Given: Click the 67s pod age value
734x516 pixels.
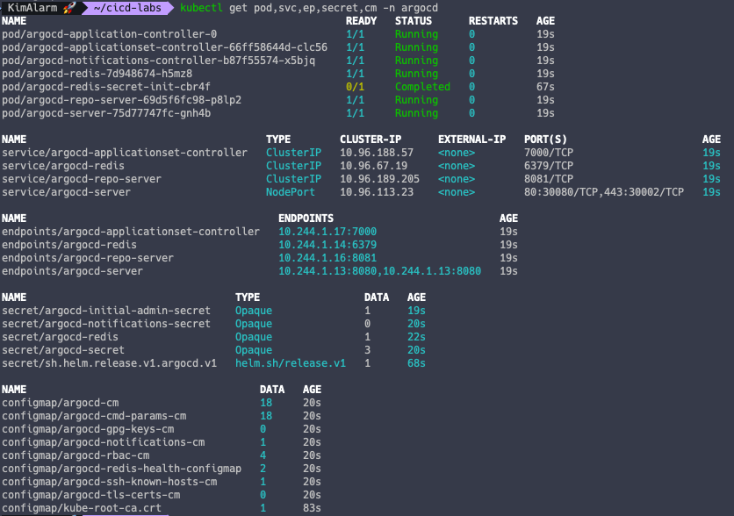Looking at the screenshot, I should click(x=545, y=87).
